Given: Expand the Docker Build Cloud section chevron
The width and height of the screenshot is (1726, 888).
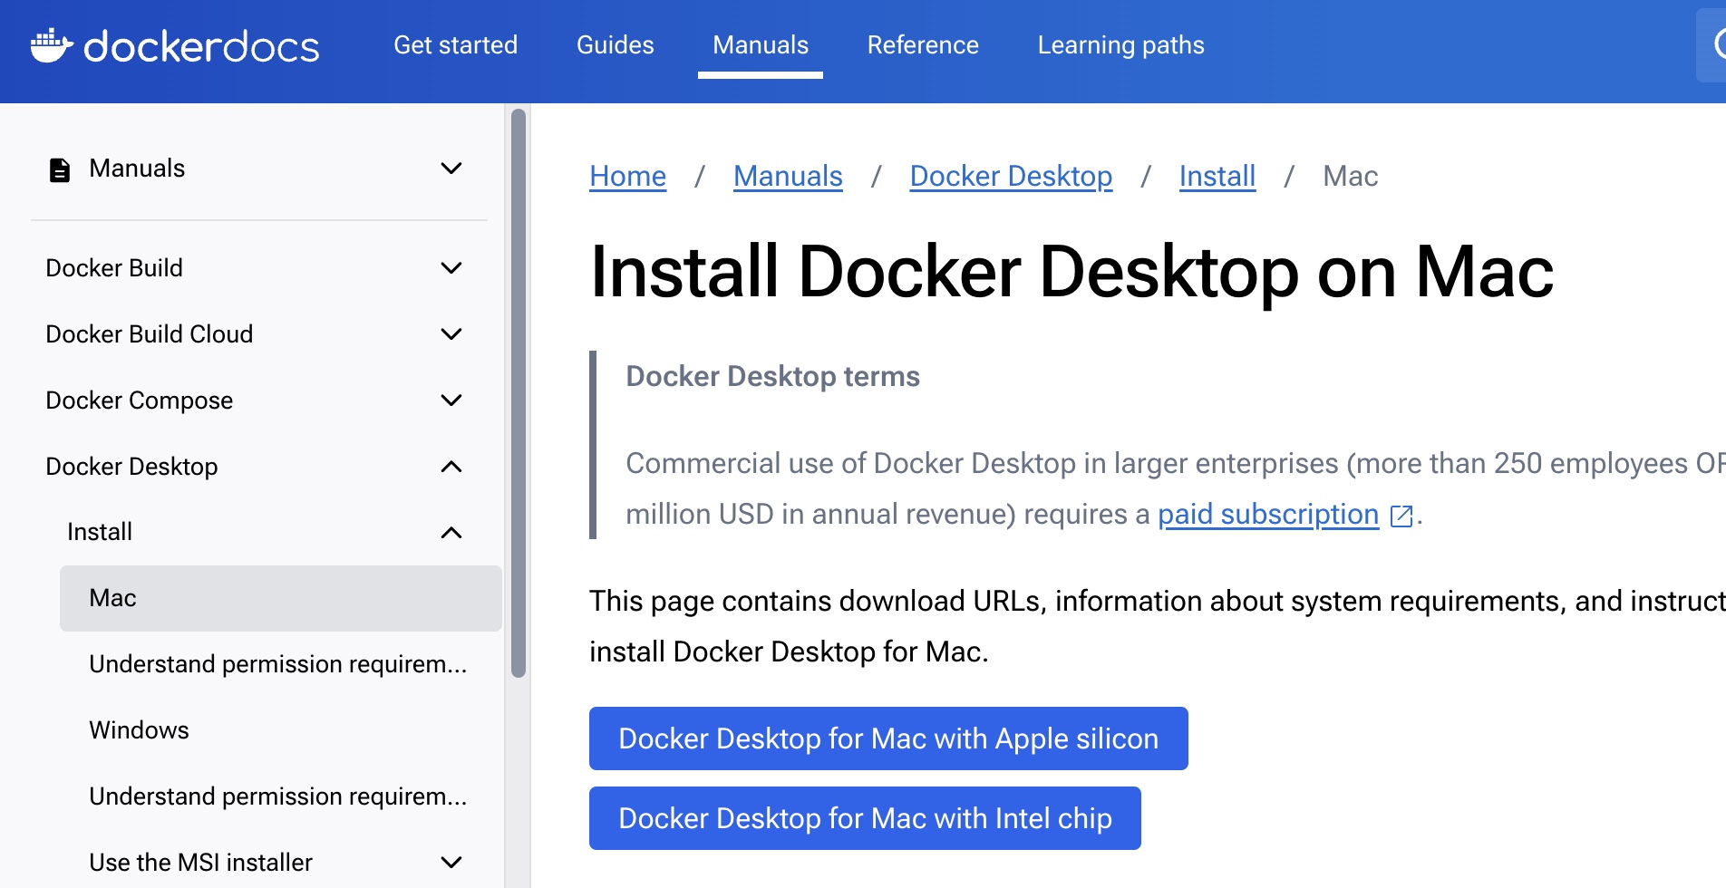Looking at the screenshot, I should 451,334.
